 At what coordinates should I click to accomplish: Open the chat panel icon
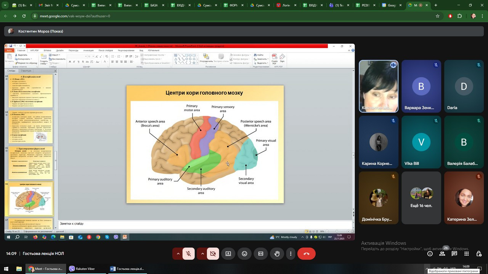(454, 253)
